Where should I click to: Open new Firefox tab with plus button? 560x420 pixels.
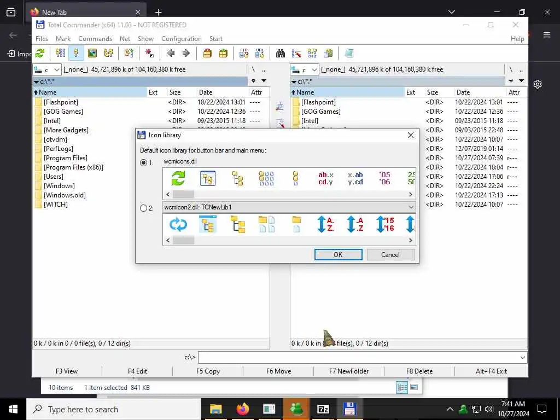pyautogui.click(x=158, y=12)
